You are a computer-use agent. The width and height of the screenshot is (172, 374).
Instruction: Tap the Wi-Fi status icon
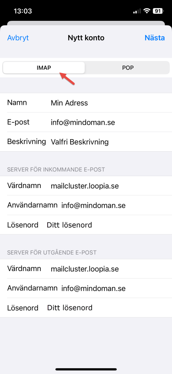[x=147, y=11]
